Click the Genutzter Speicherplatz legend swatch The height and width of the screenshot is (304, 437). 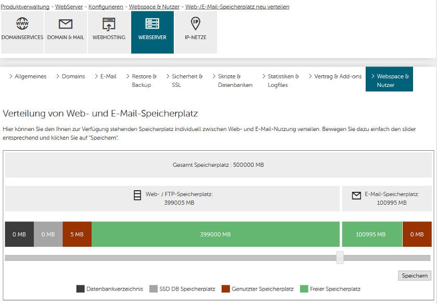click(225, 289)
